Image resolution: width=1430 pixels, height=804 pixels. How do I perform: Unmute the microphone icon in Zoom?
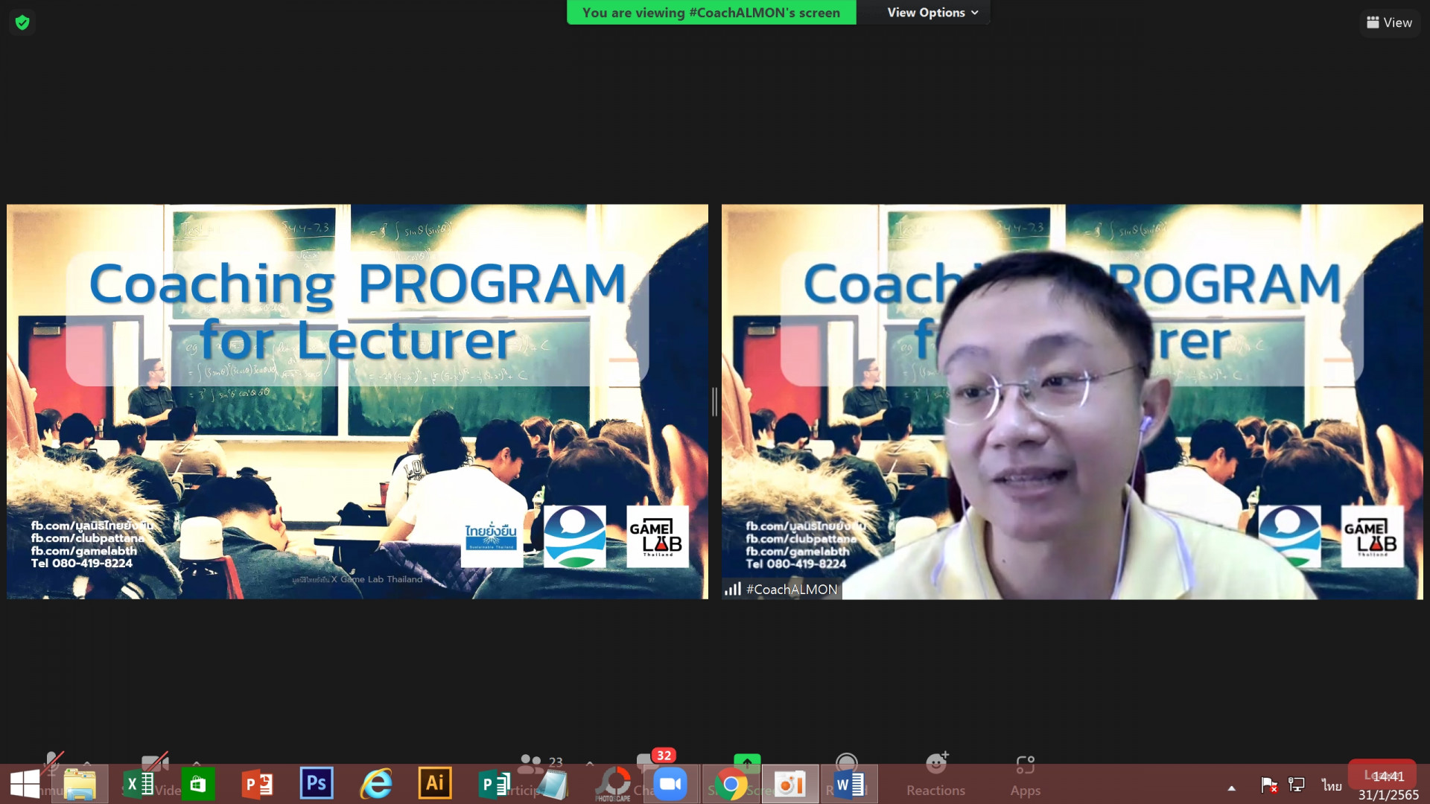[x=52, y=761]
